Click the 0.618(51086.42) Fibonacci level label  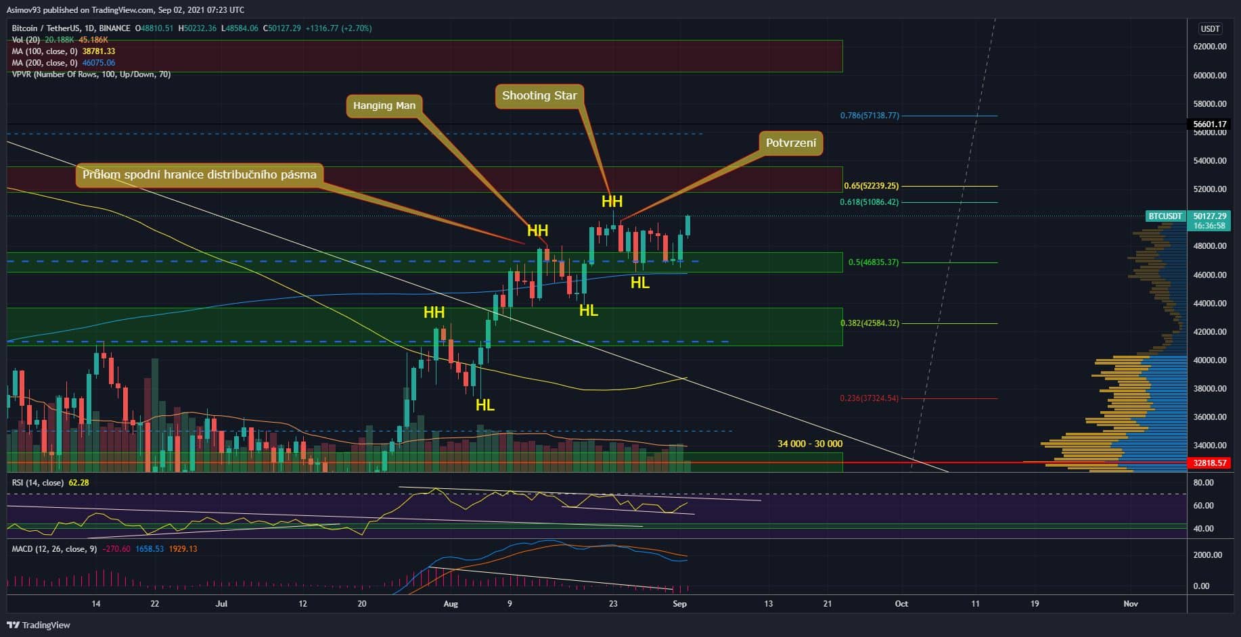(870, 202)
